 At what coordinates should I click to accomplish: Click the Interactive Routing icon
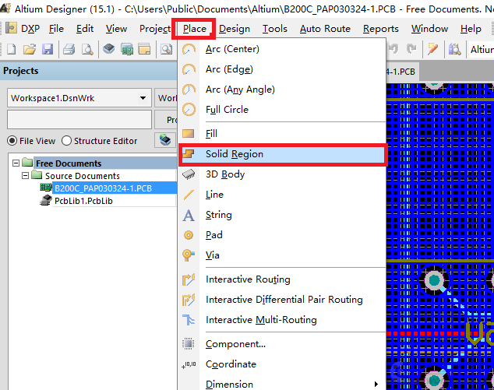[189, 279]
